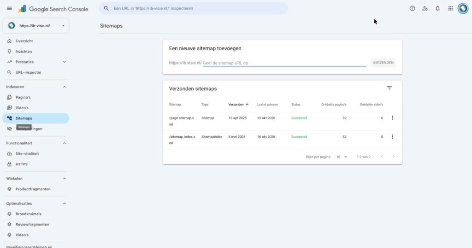Click the URL inspection search field

193,8
